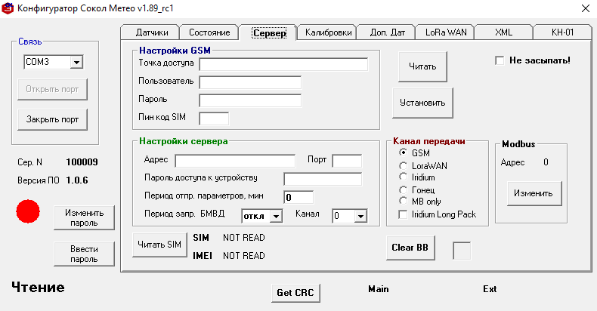Click the serial number 100009

tap(82, 162)
